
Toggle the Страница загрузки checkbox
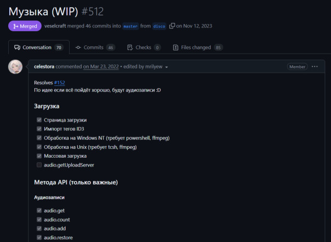(39, 120)
